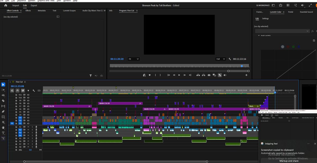Open the Essential Sound tab
Viewport: 317px width, 163px height.
[x=306, y=12]
